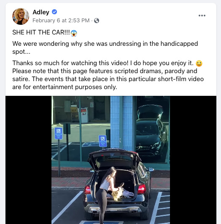The image size is (221, 224).
Task: Click the smiley face emoji in description
Action: 199,63
